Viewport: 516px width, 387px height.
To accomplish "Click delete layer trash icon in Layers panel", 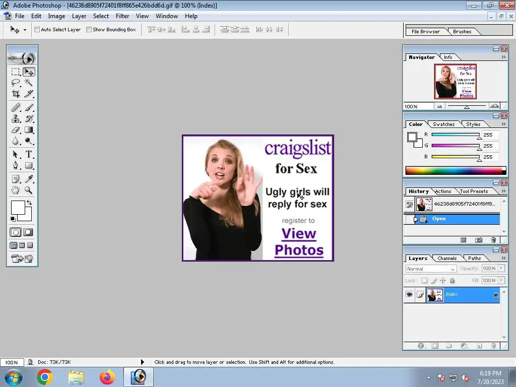I will click(493, 346).
